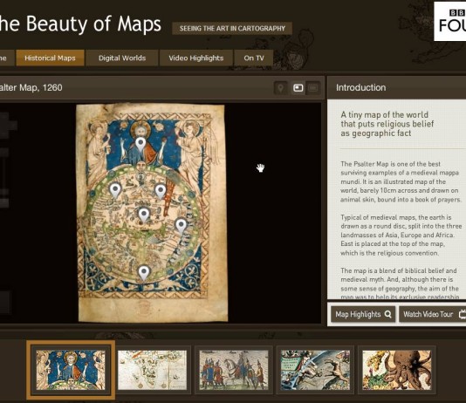Click the 'Introduction' panel heading

(360, 87)
